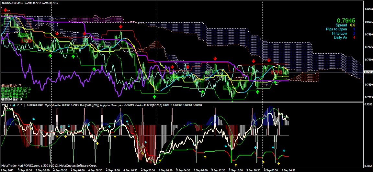The image size is (373, 172).
Task: Select the Spread label in info panel
Action: click(x=341, y=25)
